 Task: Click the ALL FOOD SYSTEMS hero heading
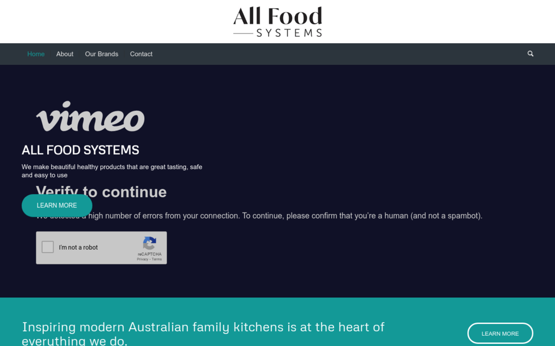80,150
